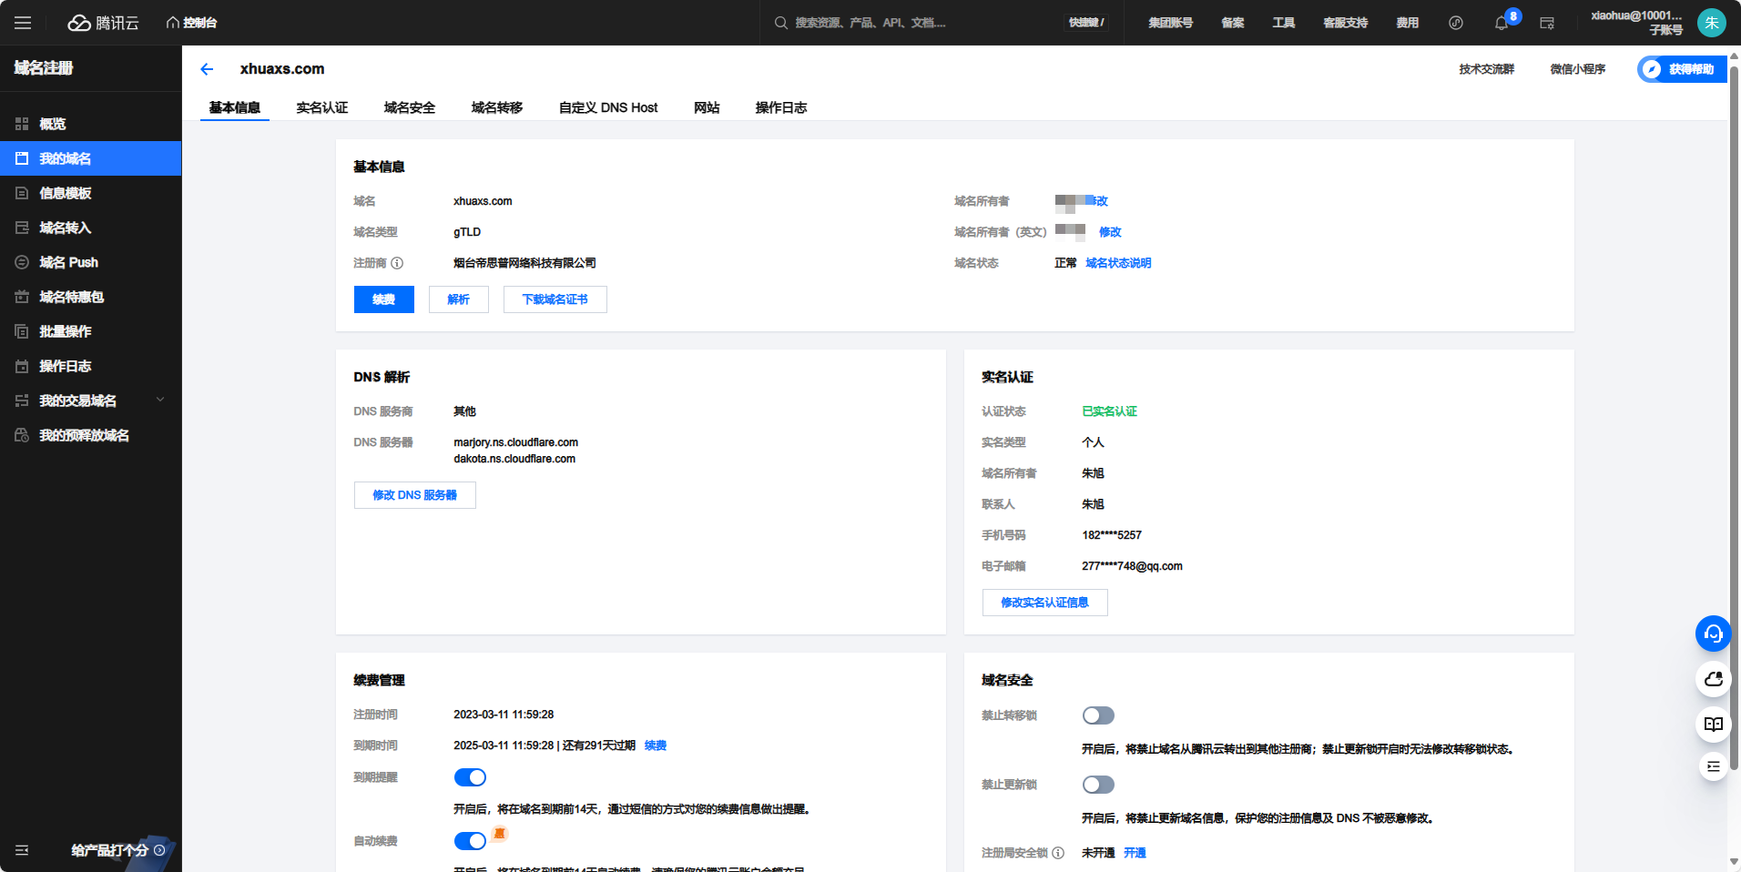
Task: Open 集团账号 top menu
Action: click(x=1171, y=23)
